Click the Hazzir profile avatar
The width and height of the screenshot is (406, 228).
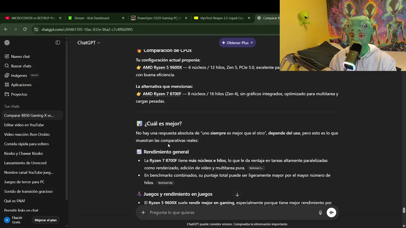click(x=7, y=220)
